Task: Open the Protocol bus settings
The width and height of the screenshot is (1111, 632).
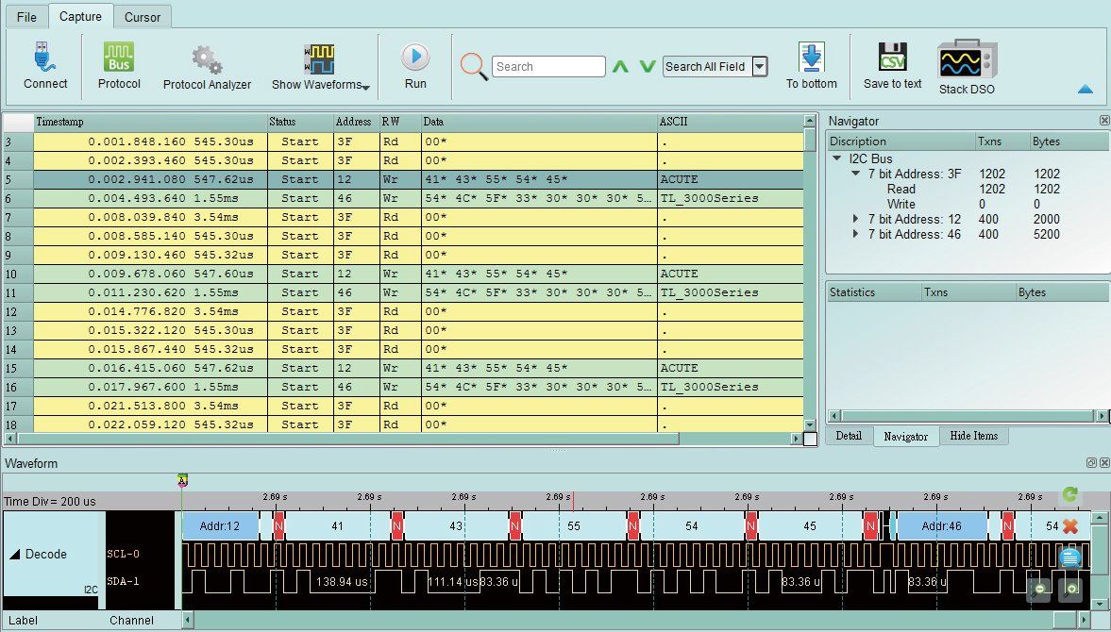Action: coord(119,58)
